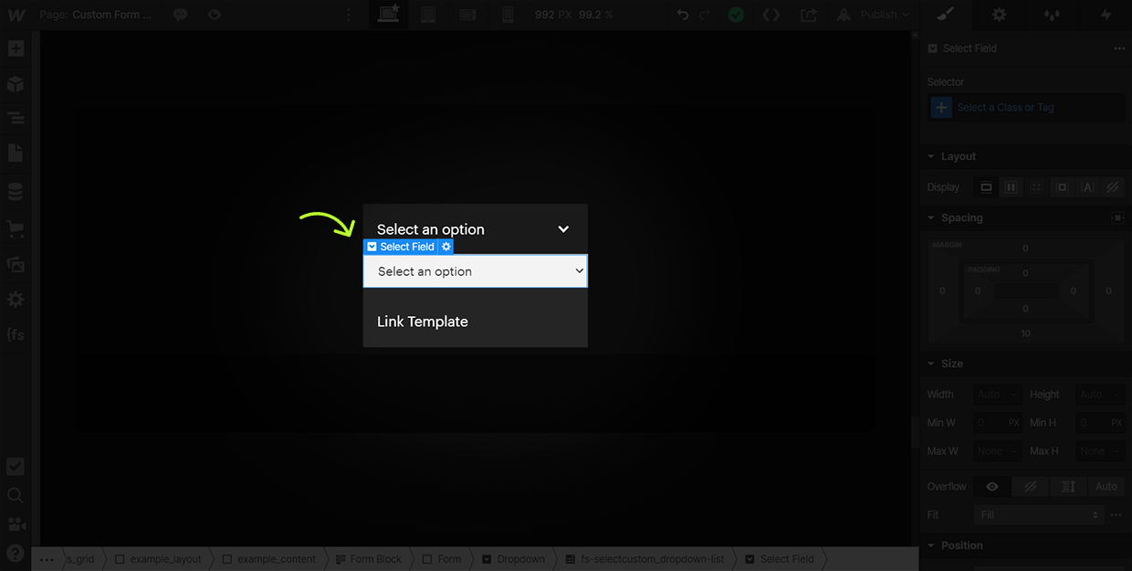Switch to Desktop base breakpoint
The image size is (1132, 571).
388,15
